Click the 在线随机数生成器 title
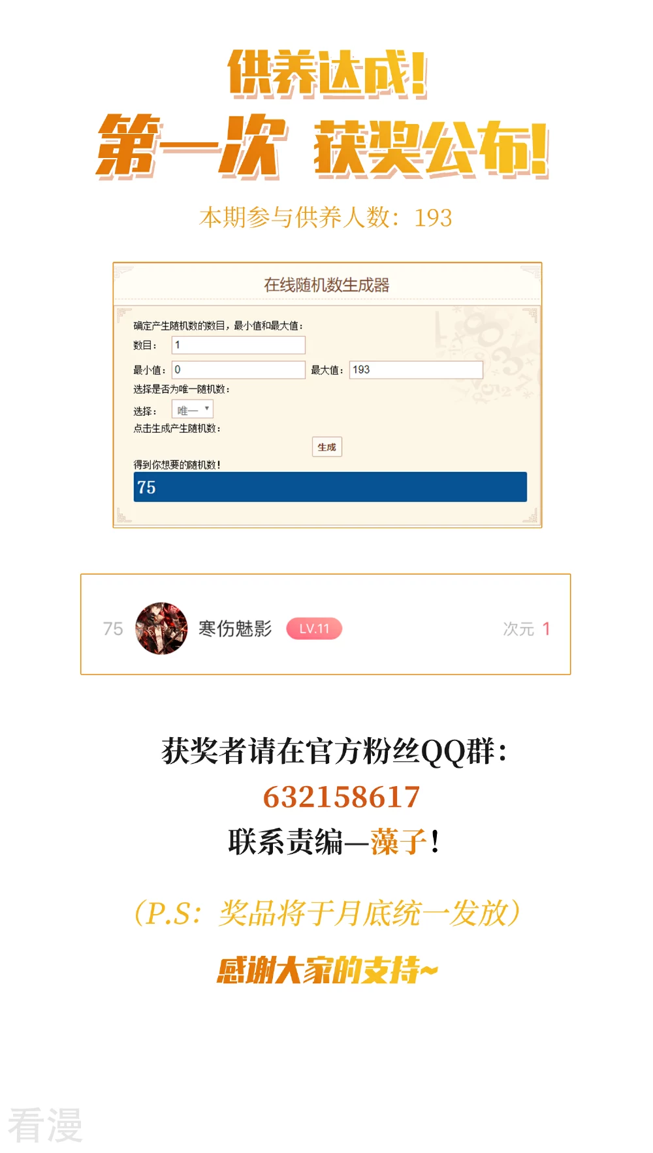Image resolution: width=653 pixels, height=1153 pixels. (326, 285)
